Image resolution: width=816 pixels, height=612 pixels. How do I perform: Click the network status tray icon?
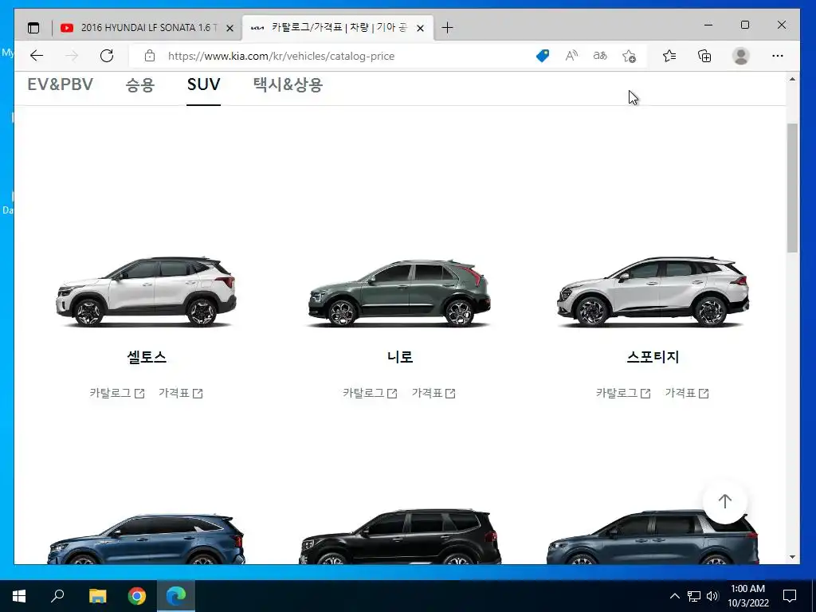[x=694, y=596]
